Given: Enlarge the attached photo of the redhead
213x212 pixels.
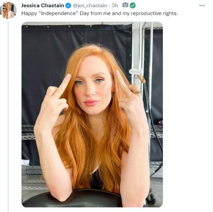Looking at the screenshot, I should pyautogui.click(x=92, y=115).
